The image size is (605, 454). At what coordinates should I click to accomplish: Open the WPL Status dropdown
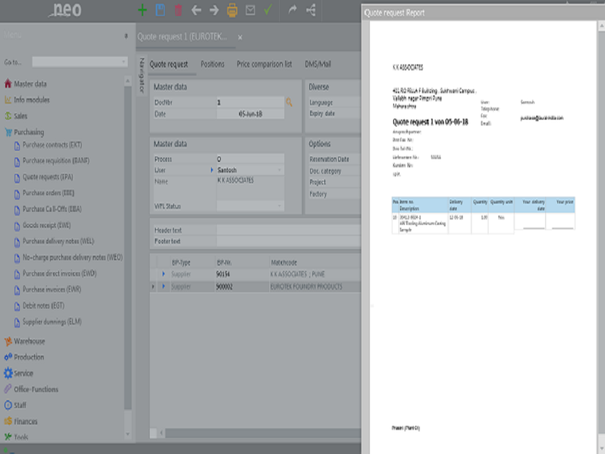[279, 206]
